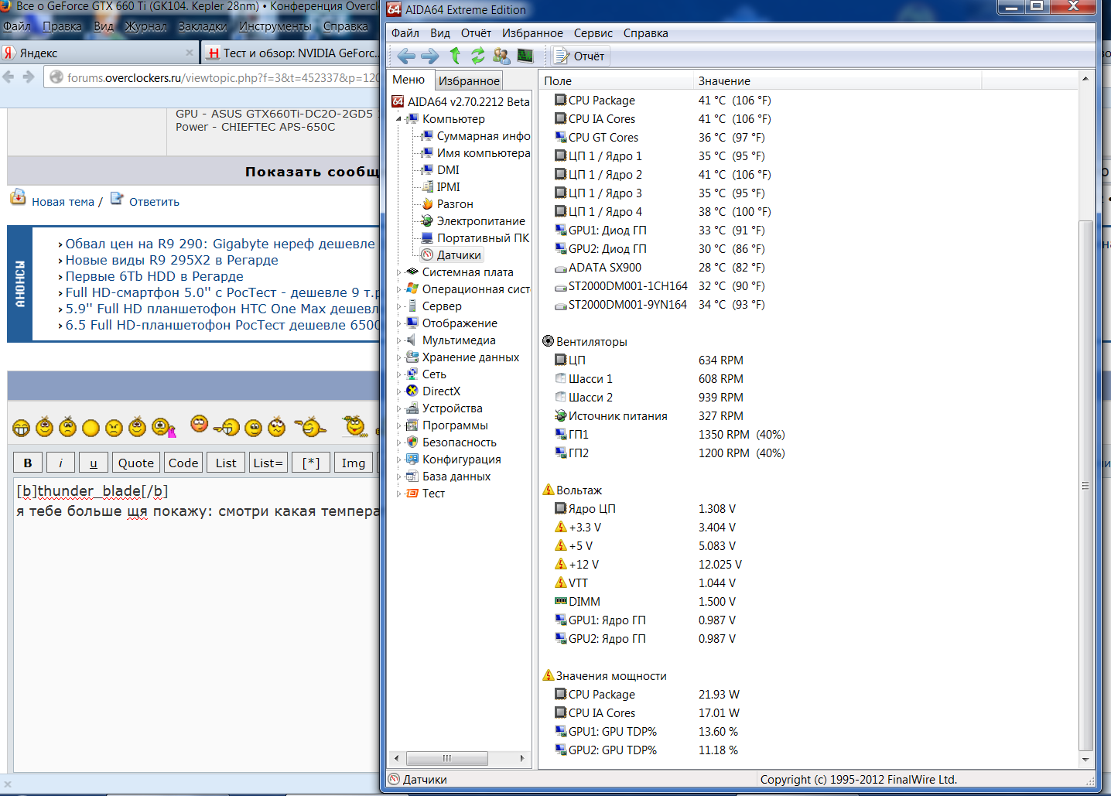Click the Code BBCode button
Screen dimensions: 1111x796
tap(183, 463)
